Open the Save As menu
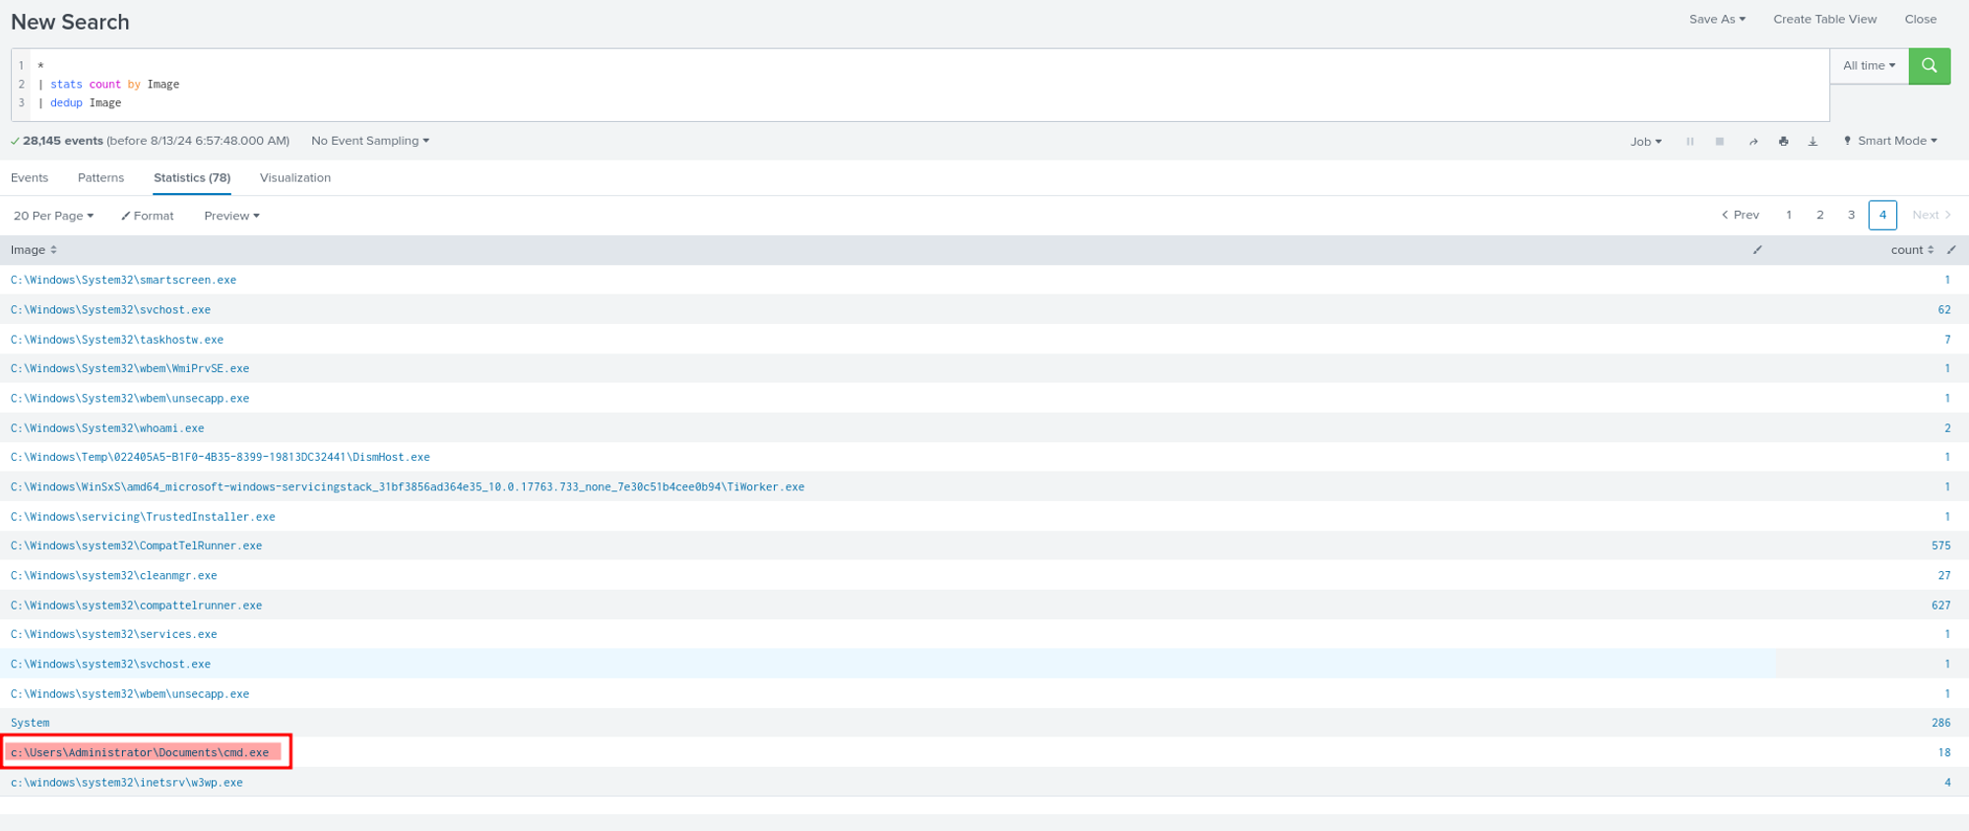 [1717, 19]
